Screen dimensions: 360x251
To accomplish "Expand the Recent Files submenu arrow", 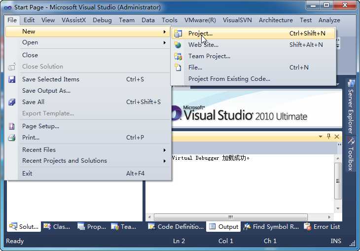I will (165, 150).
